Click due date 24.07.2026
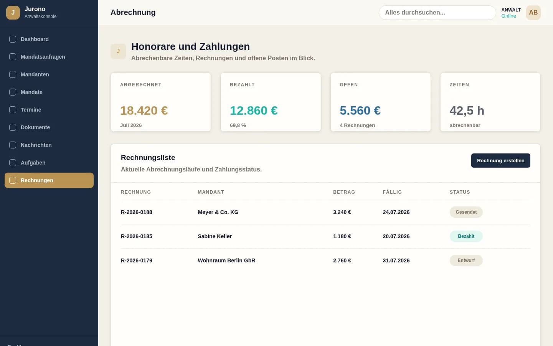Viewport: 553px width, 346px height. (x=396, y=212)
